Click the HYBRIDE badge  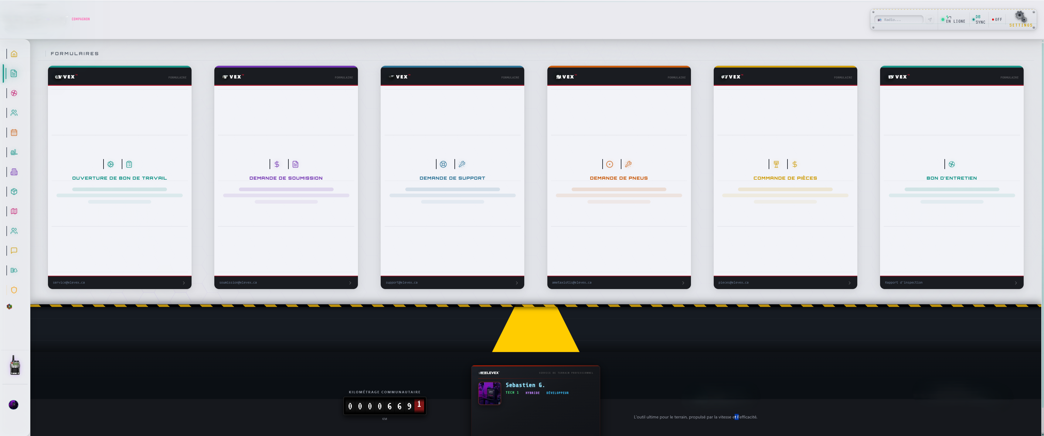point(532,393)
